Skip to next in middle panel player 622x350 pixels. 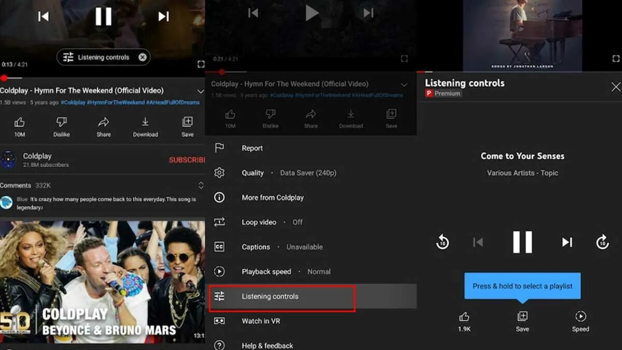[x=368, y=13]
